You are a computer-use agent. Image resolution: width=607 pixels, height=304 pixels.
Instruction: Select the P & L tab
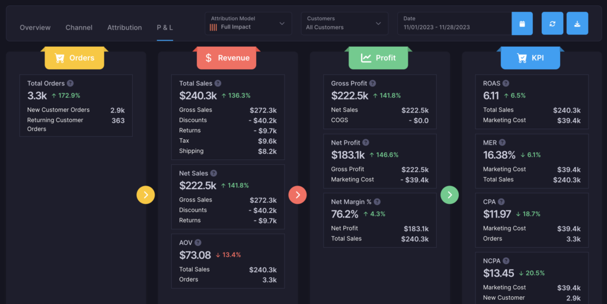tap(165, 27)
